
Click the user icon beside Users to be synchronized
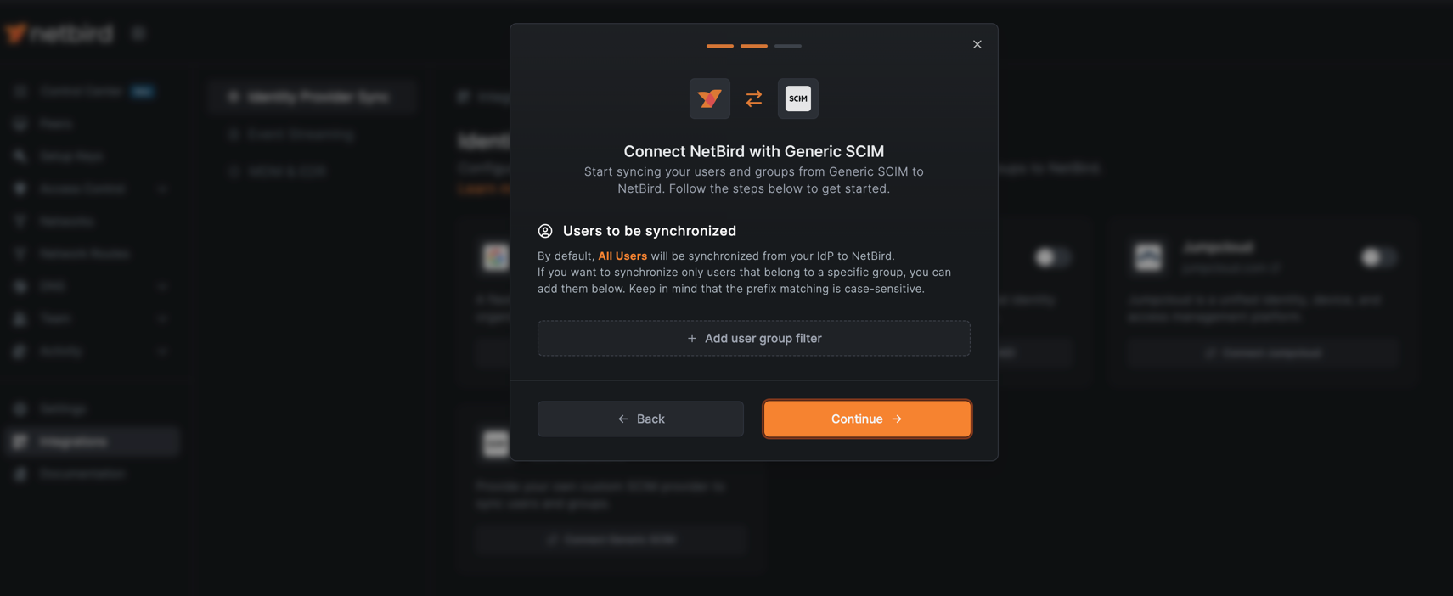545,231
